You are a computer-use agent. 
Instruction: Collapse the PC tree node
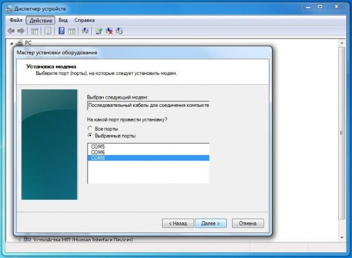pyautogui.click(x=11, y=44)
